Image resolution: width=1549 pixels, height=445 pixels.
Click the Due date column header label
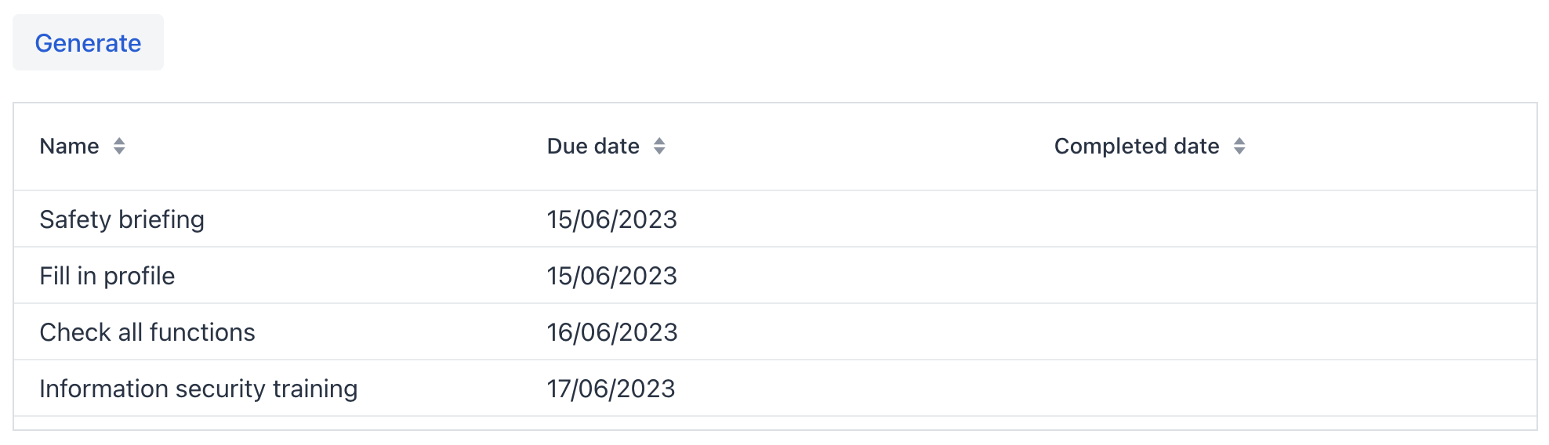(593, 147)
